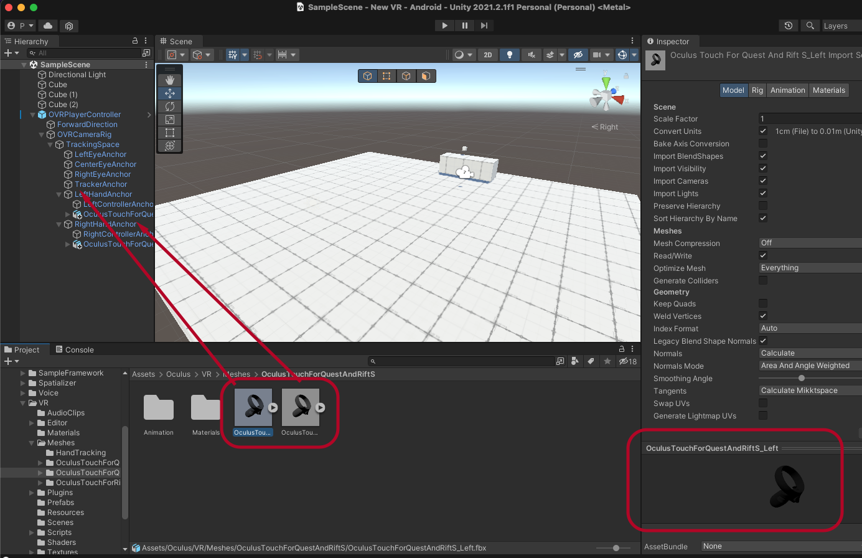This screenshot has width=862, height=558.
Task: Choose Edge selection mode in scene overlay
Action: [406, 76]
